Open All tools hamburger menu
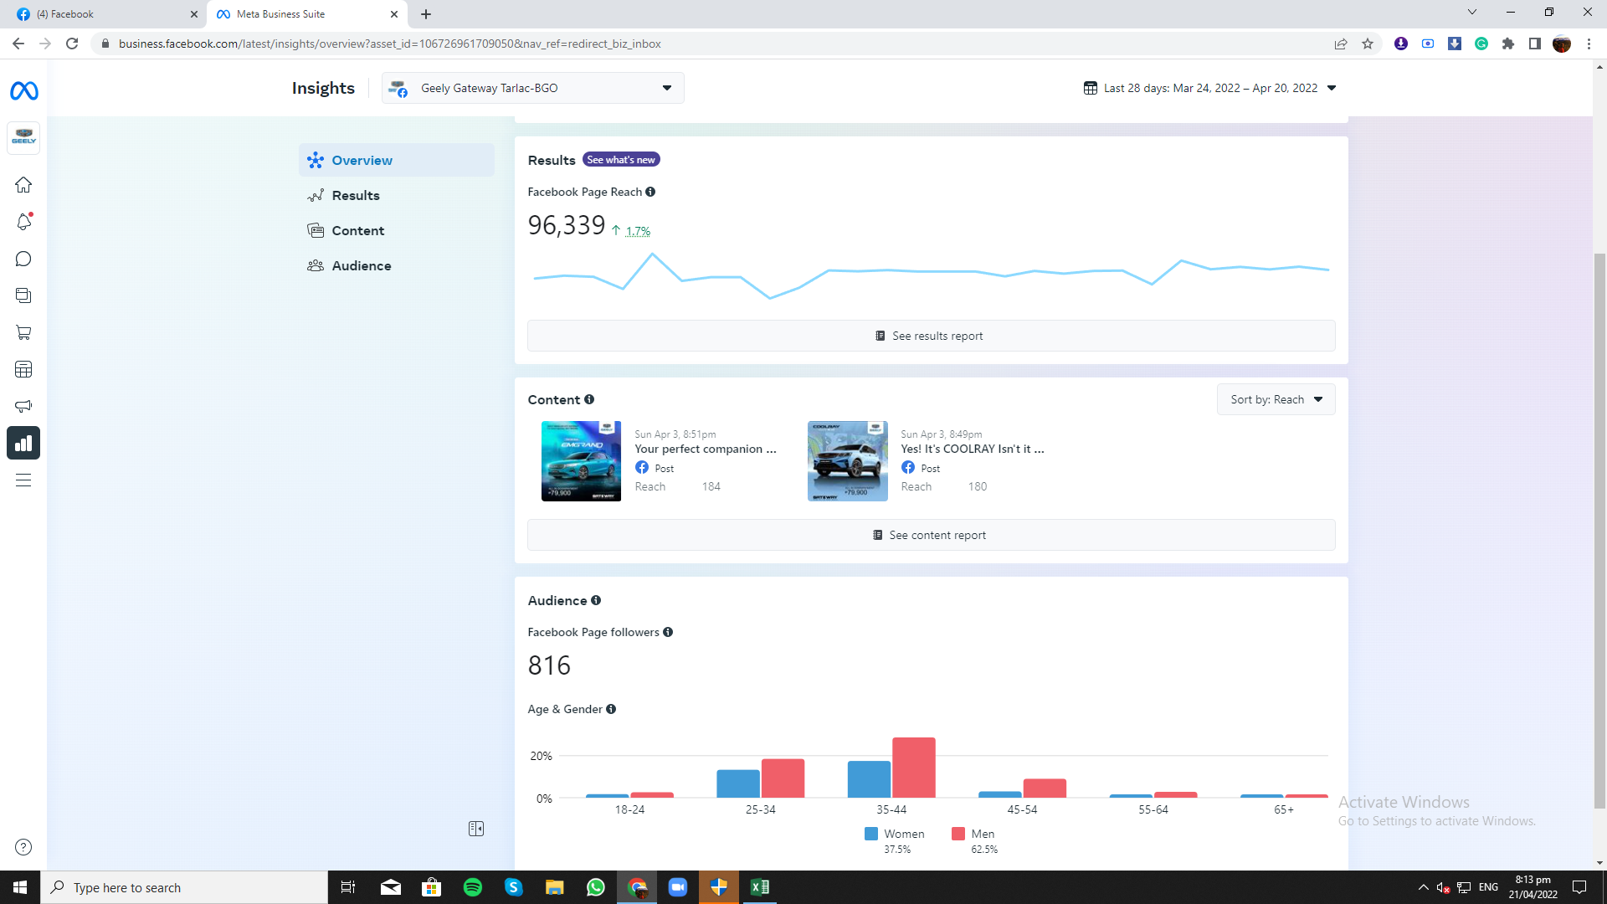 23,480
